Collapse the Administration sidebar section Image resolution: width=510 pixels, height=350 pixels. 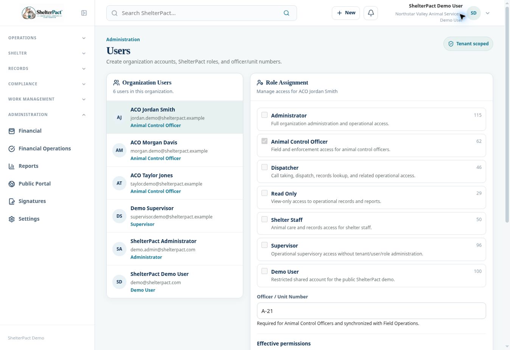point(47,115)
